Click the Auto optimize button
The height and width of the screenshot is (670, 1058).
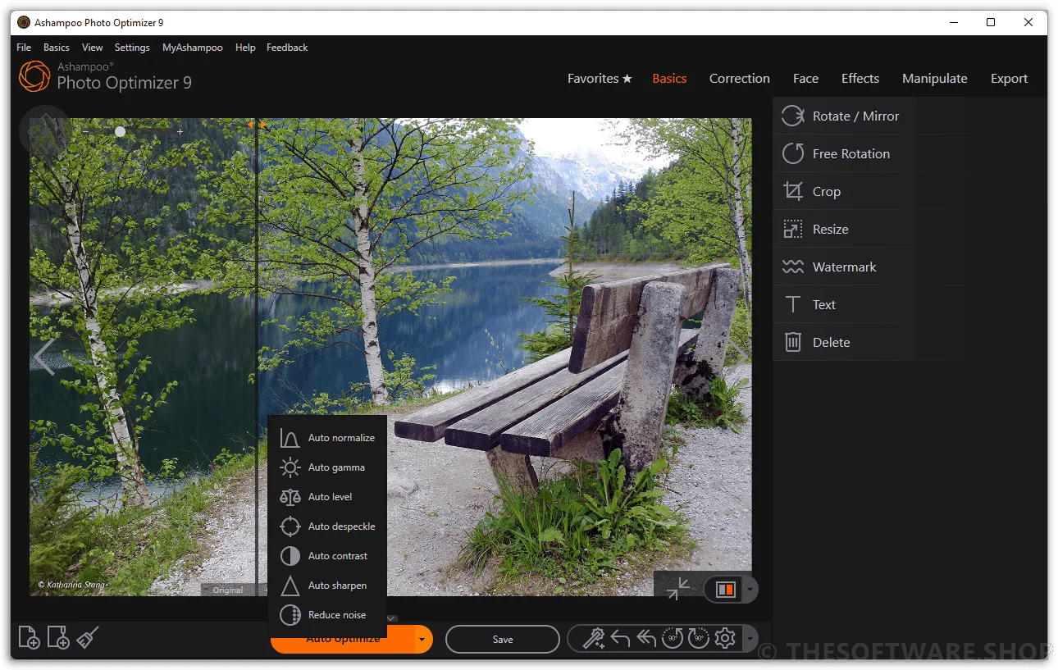tap(343, 640)
